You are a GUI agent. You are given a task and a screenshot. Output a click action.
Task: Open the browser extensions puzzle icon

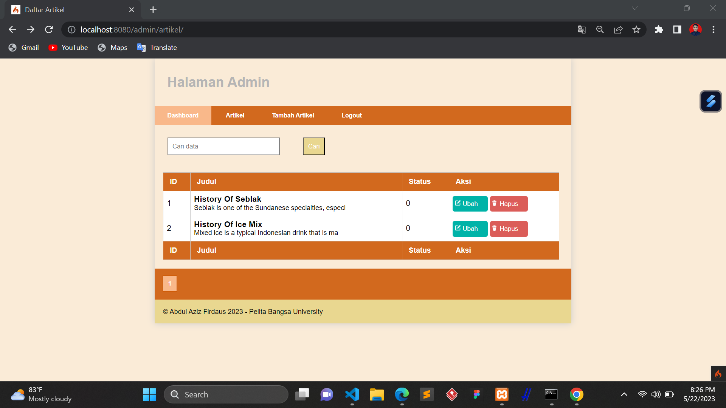pyautogui.click(x=659, y=29)
